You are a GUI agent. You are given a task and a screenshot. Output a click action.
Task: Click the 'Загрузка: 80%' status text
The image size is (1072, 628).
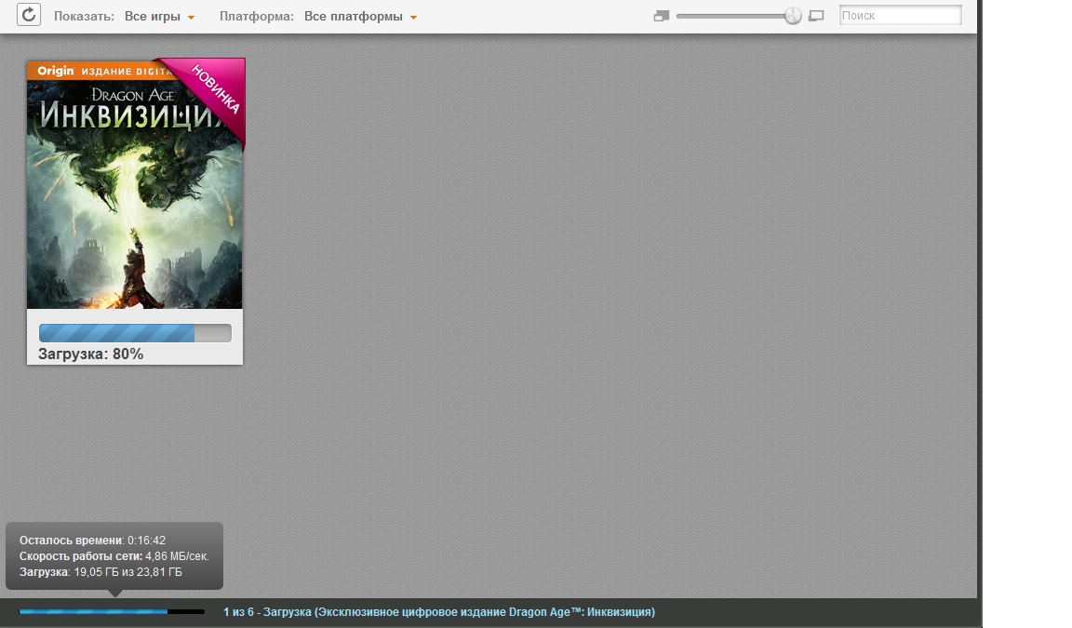91,354
